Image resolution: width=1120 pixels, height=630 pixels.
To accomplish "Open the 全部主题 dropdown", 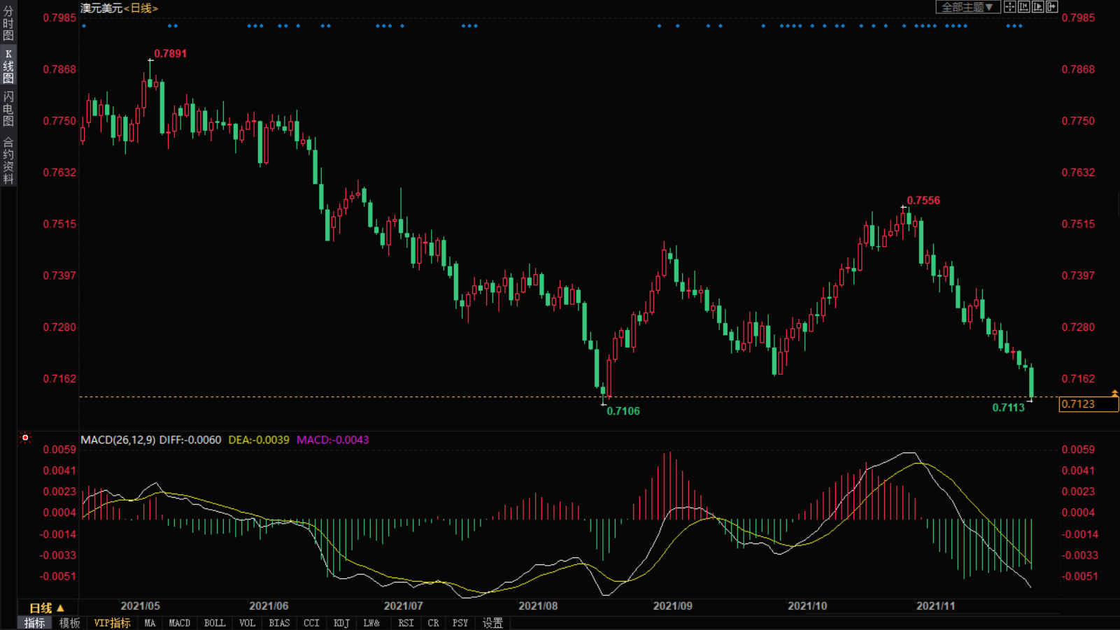I will click(x=967, y=7).
